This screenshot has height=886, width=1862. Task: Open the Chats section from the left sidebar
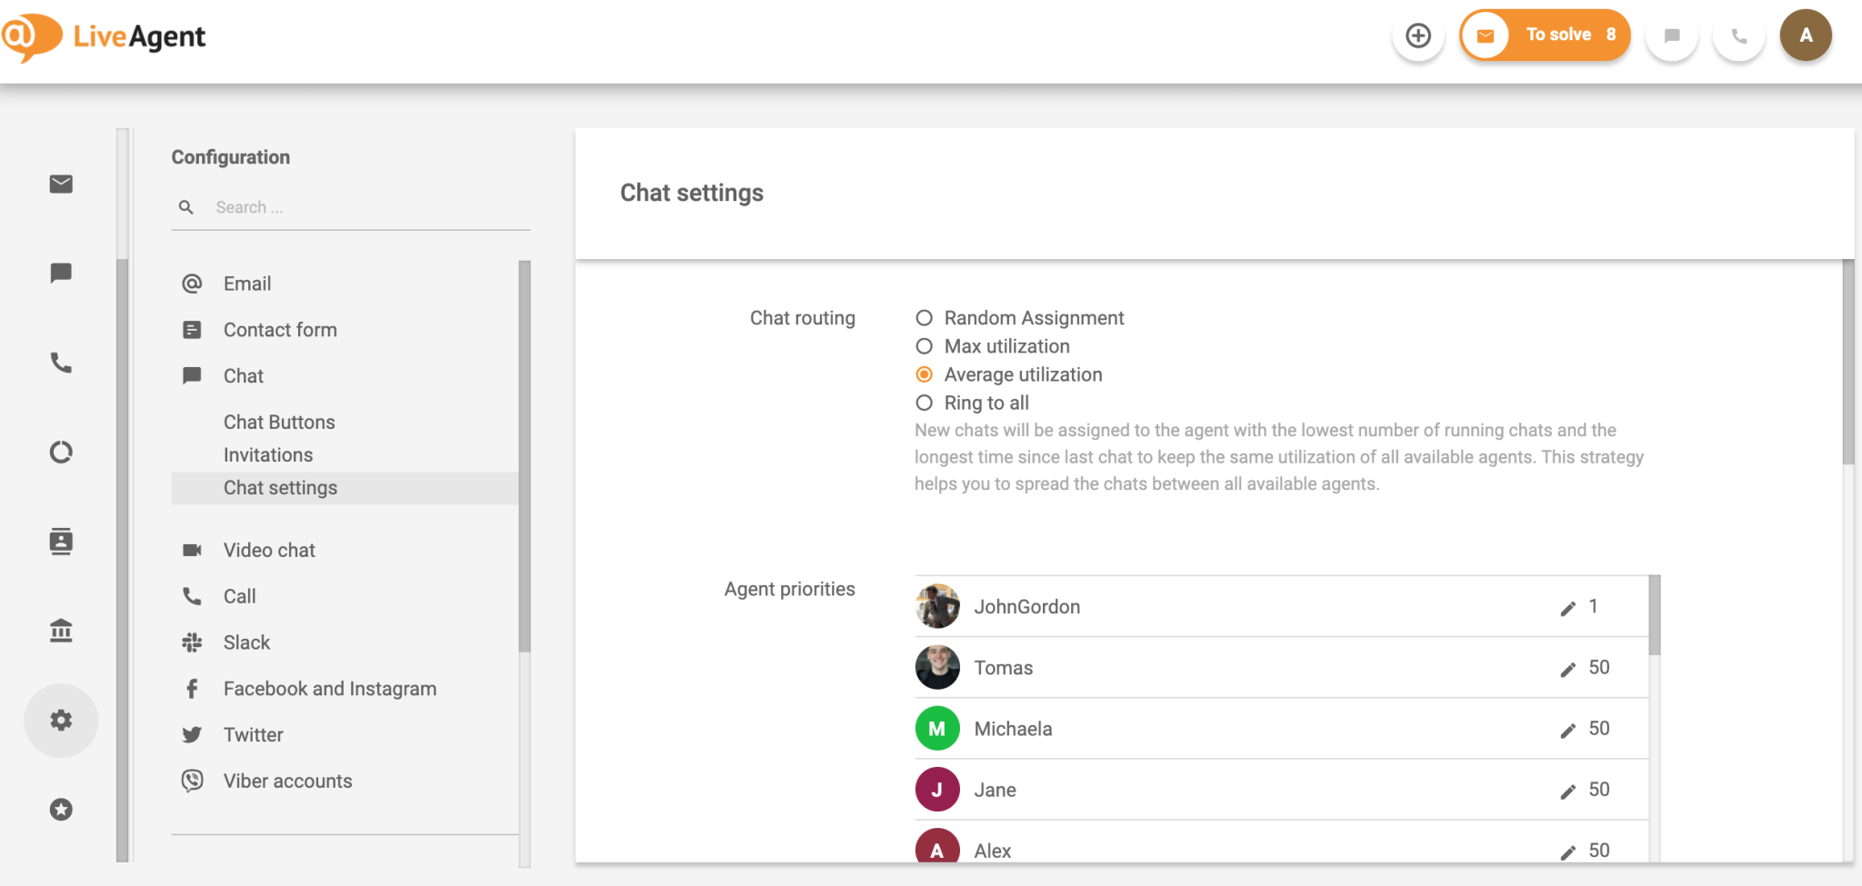point(61,273)
